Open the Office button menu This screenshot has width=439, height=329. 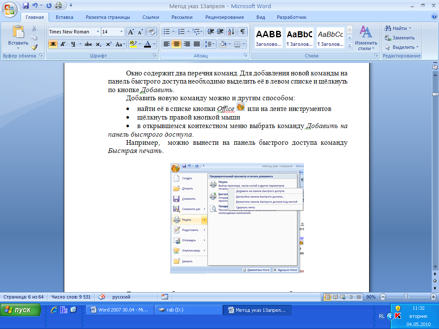pos(9,9)
